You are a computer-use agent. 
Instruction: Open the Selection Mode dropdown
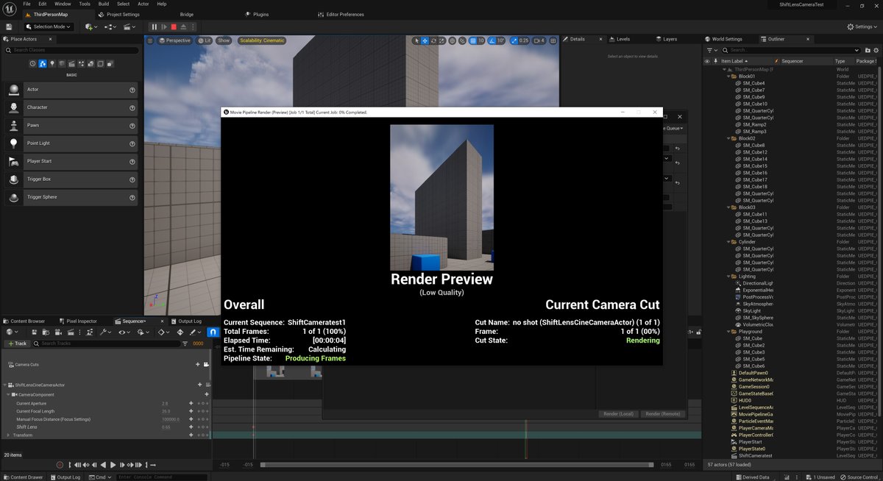[x=50, y=26]
